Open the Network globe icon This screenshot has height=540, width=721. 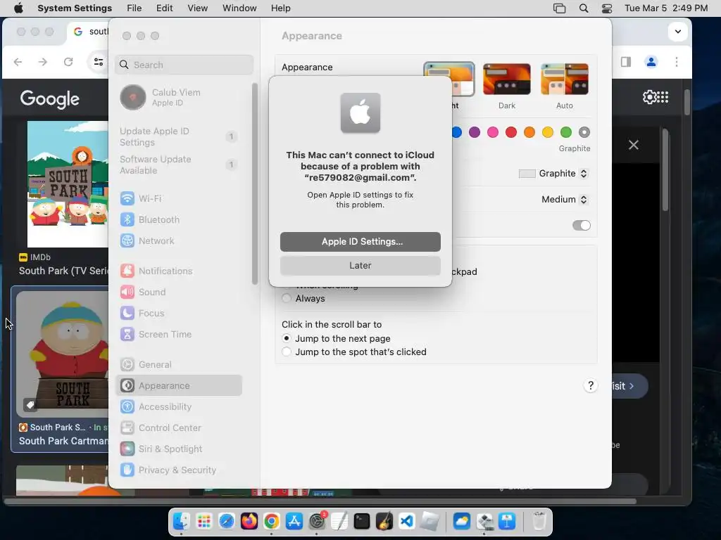point(127,240)
